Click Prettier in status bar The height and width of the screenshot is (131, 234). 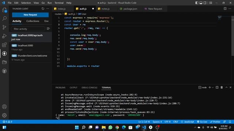(215, 122)
